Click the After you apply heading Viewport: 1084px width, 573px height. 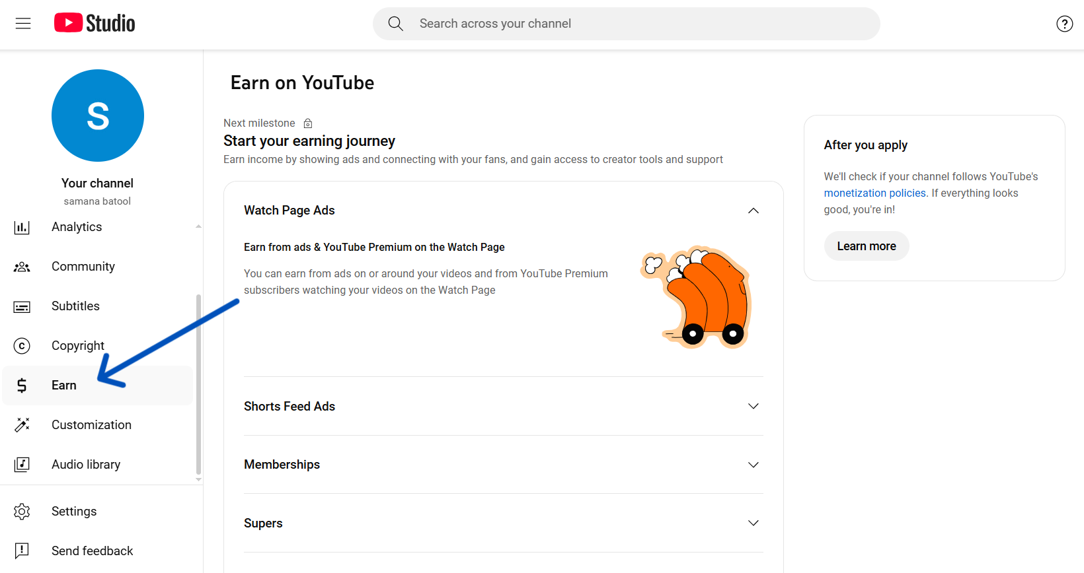[865, 145]
